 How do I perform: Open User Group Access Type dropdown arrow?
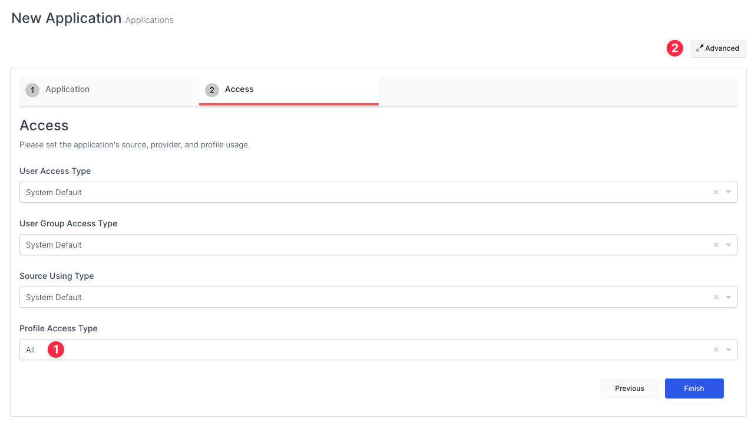point(728,245)
